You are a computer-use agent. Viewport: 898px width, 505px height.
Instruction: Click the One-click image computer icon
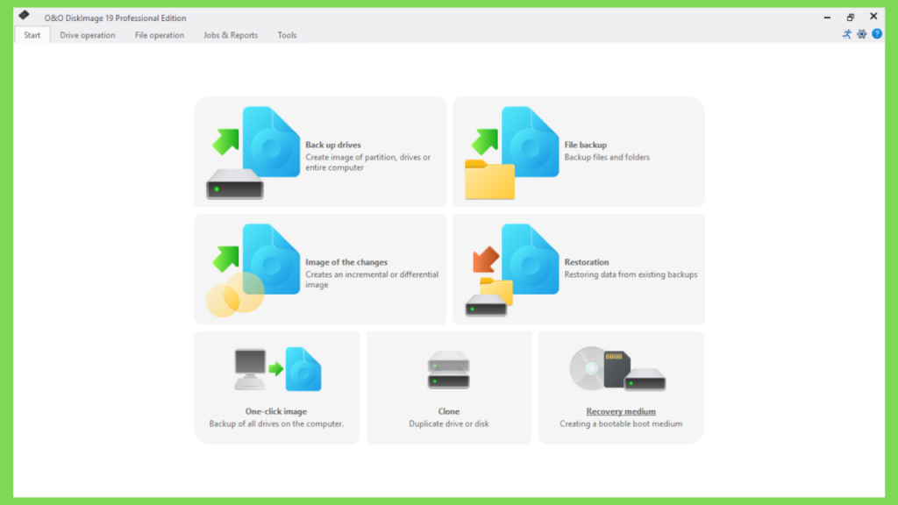(x=250, y=369)
